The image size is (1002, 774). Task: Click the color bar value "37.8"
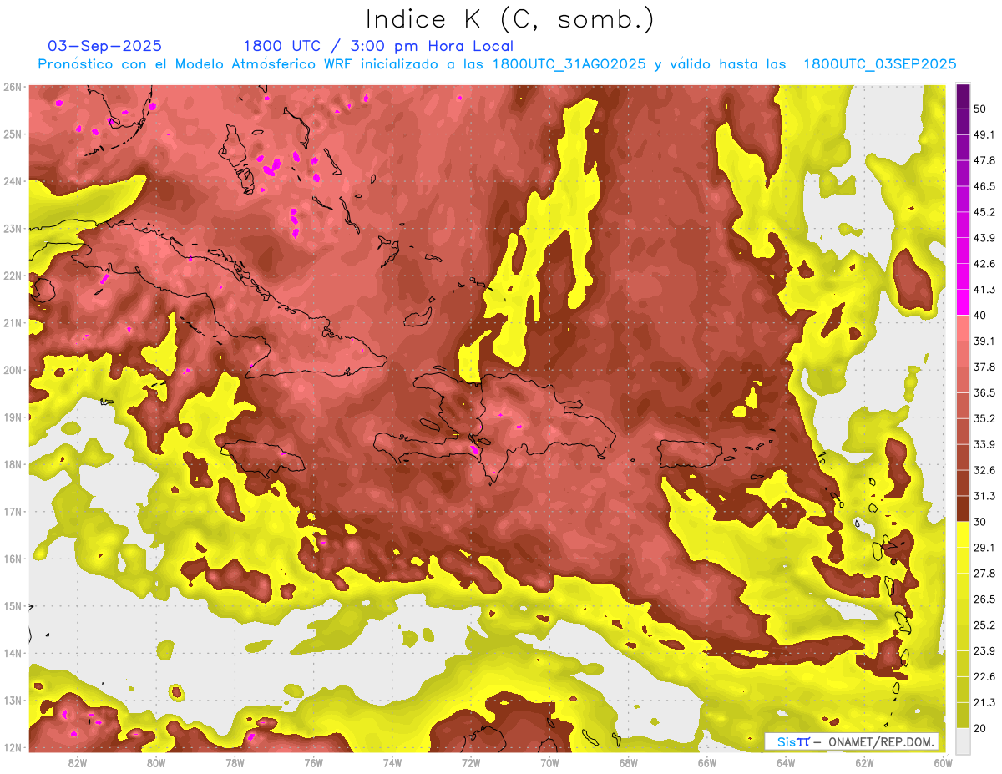coord(984,367)
